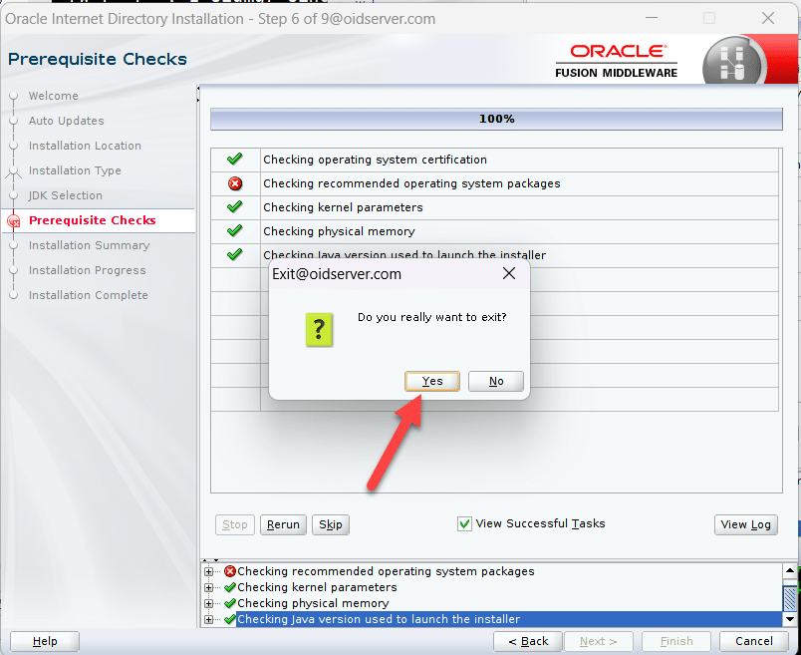The height and width of the screenshot is (655, 801).
Task: Expand the kernel parameters log tree node
Action: 209,588
